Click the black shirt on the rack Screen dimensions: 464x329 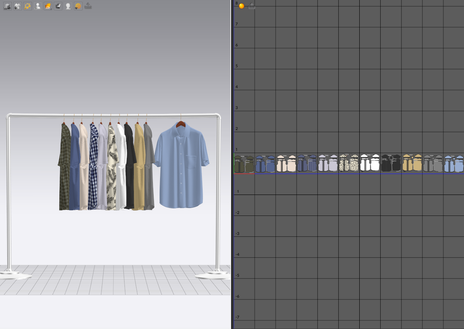pyautogui.click(x=130, y=166)
